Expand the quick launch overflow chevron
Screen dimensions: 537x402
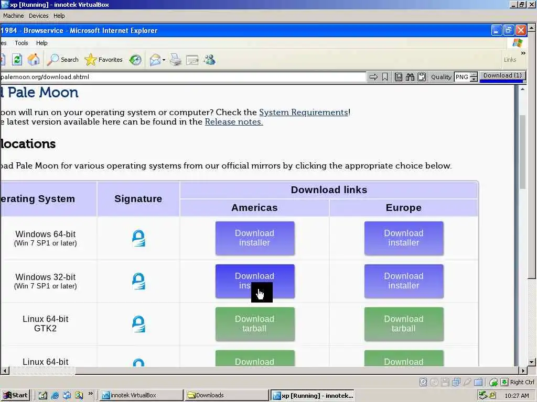(x=90, y=394)
